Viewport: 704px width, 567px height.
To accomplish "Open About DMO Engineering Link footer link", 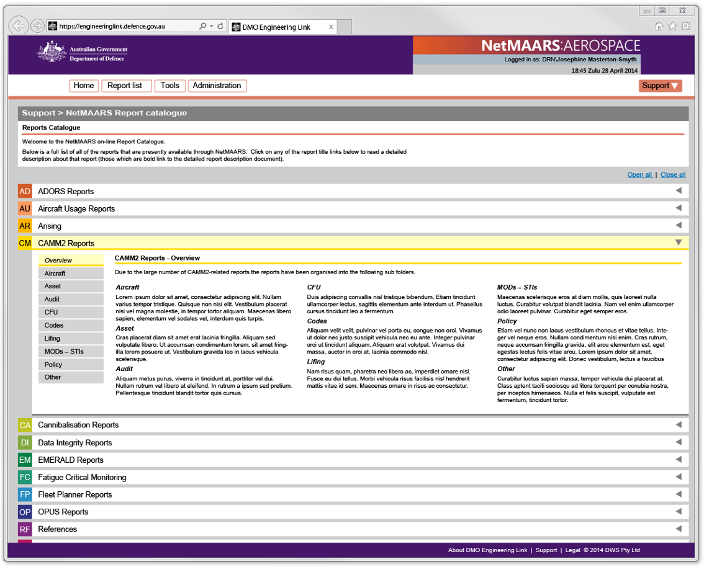I will (487, 550).
